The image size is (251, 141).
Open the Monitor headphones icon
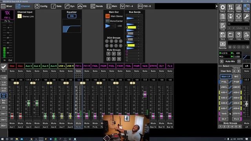pyautogui.click(x=238, y=16)
